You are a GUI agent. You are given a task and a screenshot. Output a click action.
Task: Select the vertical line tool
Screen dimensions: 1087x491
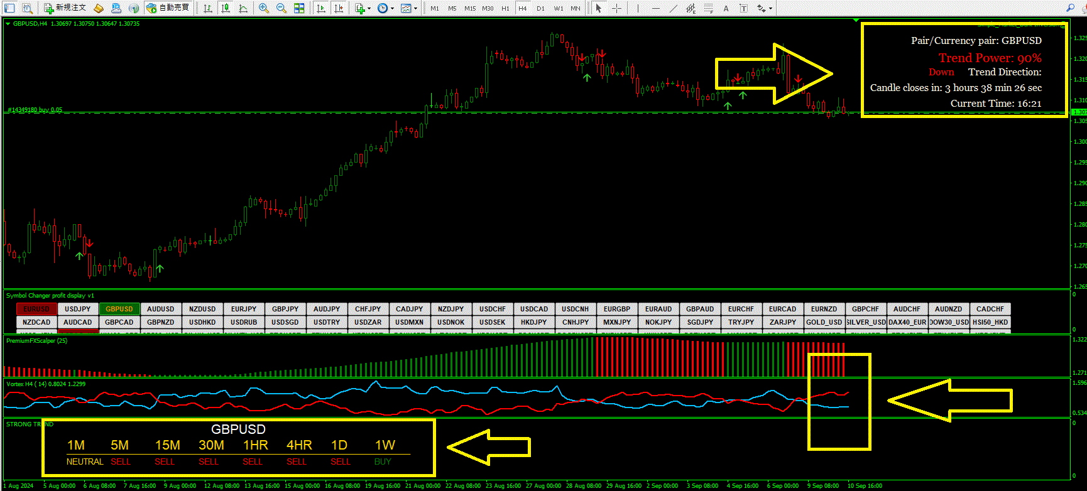pyautogui.click(x=638, y=8)
